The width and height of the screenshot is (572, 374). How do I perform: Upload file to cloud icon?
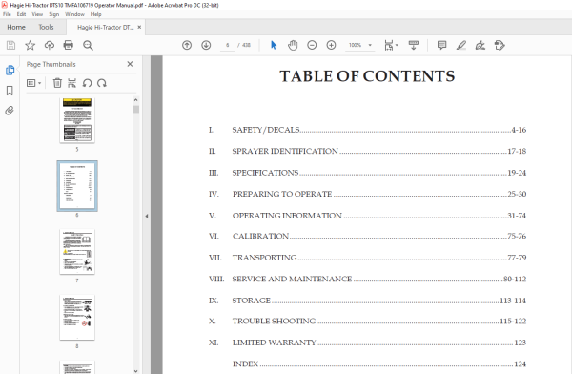[50, 45]
